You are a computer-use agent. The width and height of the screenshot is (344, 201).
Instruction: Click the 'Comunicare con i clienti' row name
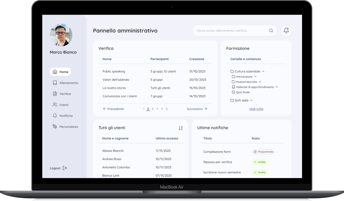tap(119, 96)
